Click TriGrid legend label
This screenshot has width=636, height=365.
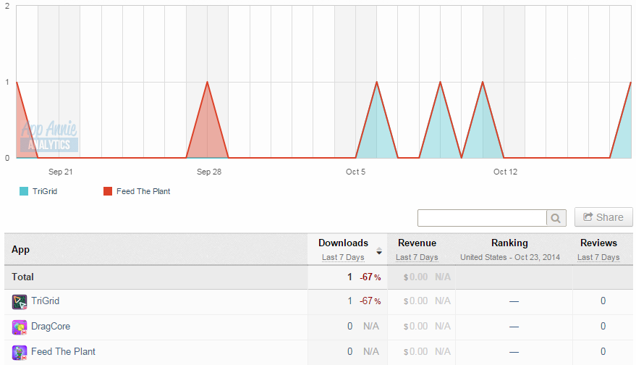coord(45,191)
